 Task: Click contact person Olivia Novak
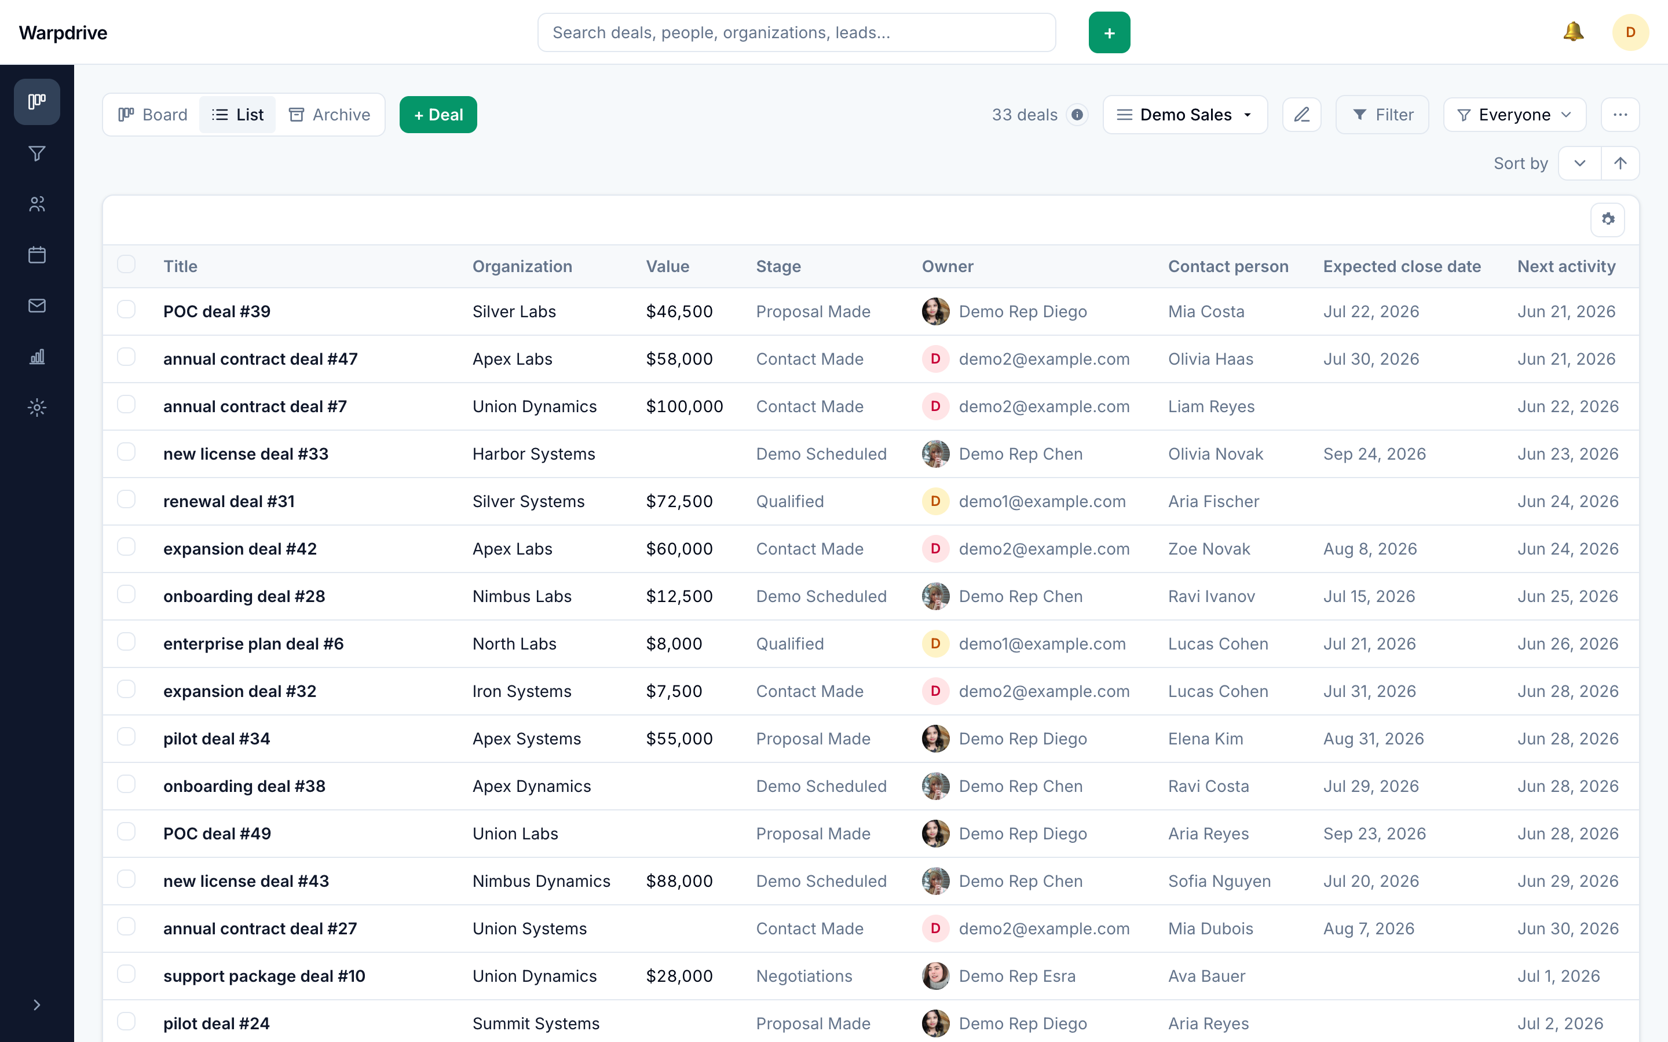pos(1215,454)
